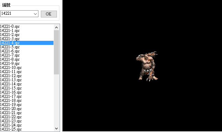Image resolution: width=222 pixels, height=132 pixels.
Task: Select 14221-8.spr in the list
Action: (27, 59)
